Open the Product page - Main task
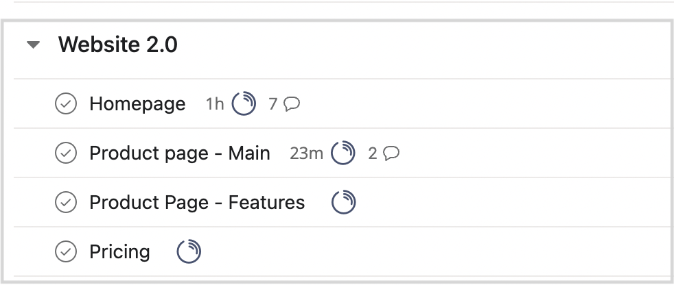Viewport: 674px width, 285px height. [x=180, y=153]
